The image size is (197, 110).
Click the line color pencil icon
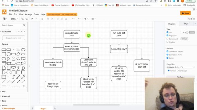[x=62, y=19]
